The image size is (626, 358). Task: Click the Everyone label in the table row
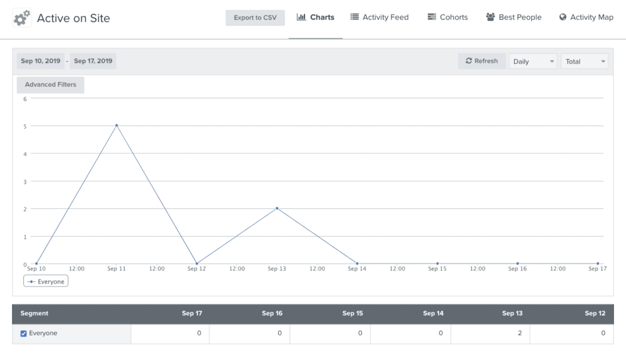(43, 334)
